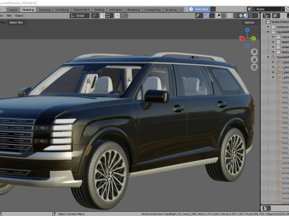Open the Global transform orientation dropdown
Viewport: 289px width, 216px height.
coord(79,16)
